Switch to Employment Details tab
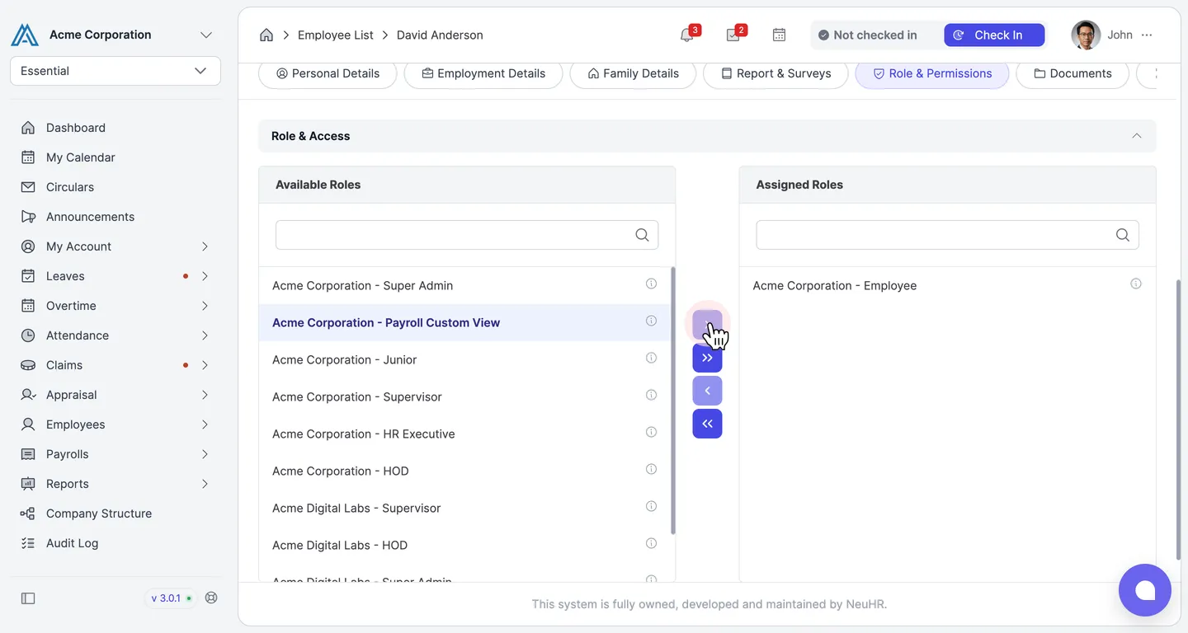1188x633 pixels. click(483, 73)
